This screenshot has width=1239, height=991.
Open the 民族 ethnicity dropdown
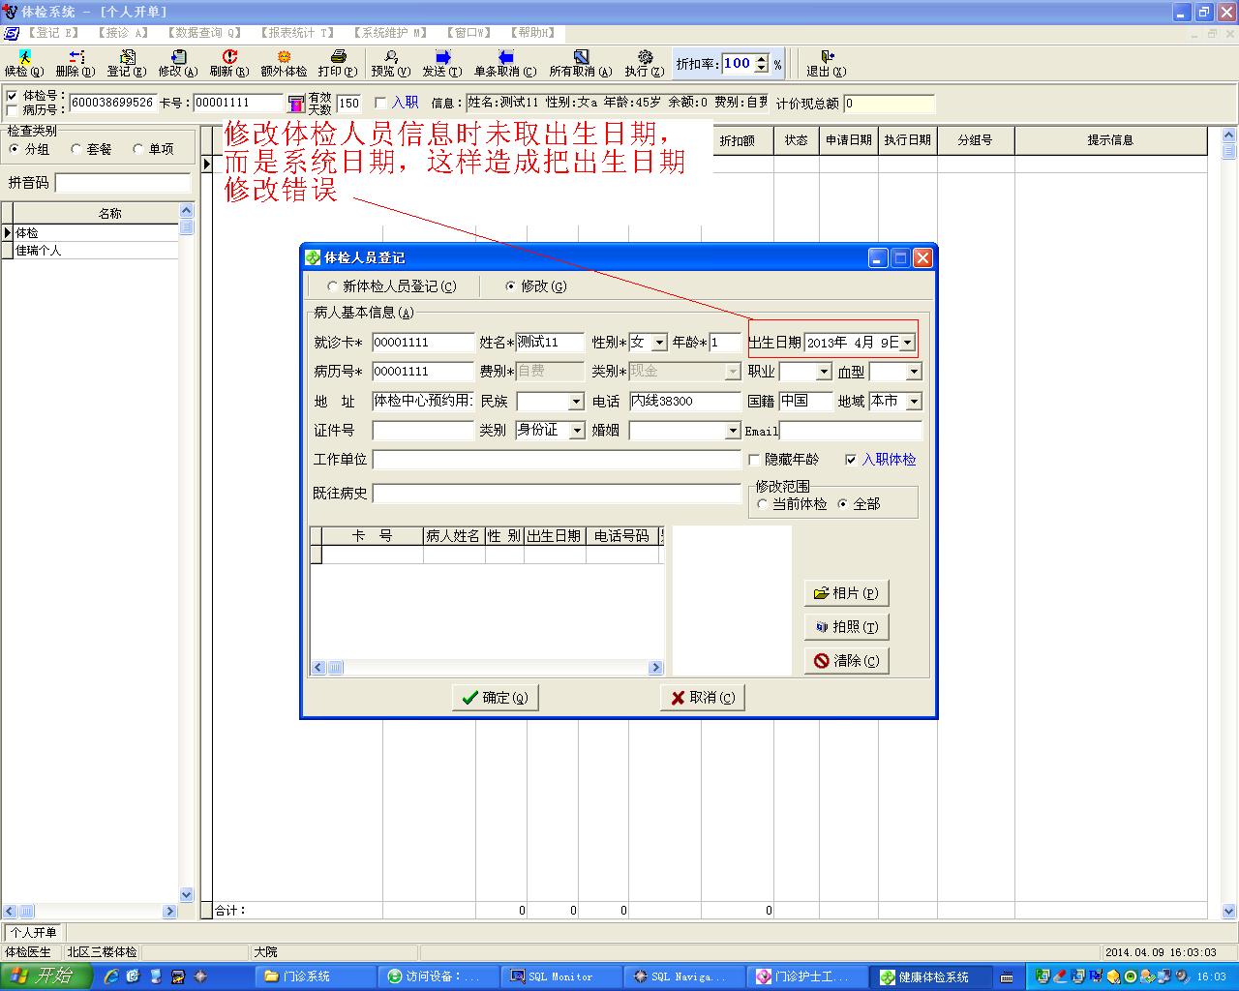pos(576,402)
